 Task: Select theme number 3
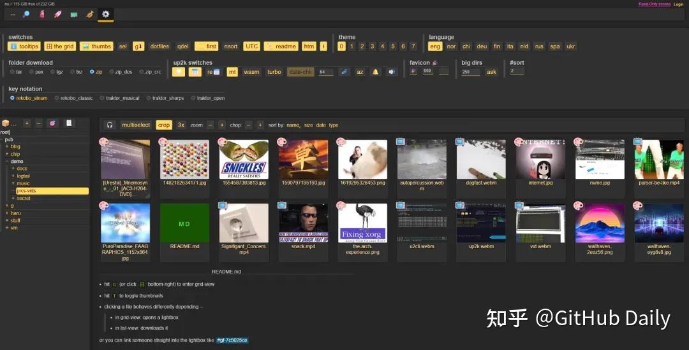click(x=372, y=46)
